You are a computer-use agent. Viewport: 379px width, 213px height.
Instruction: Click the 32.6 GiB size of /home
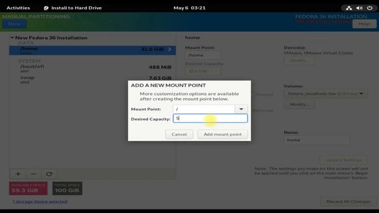(152, 49)
